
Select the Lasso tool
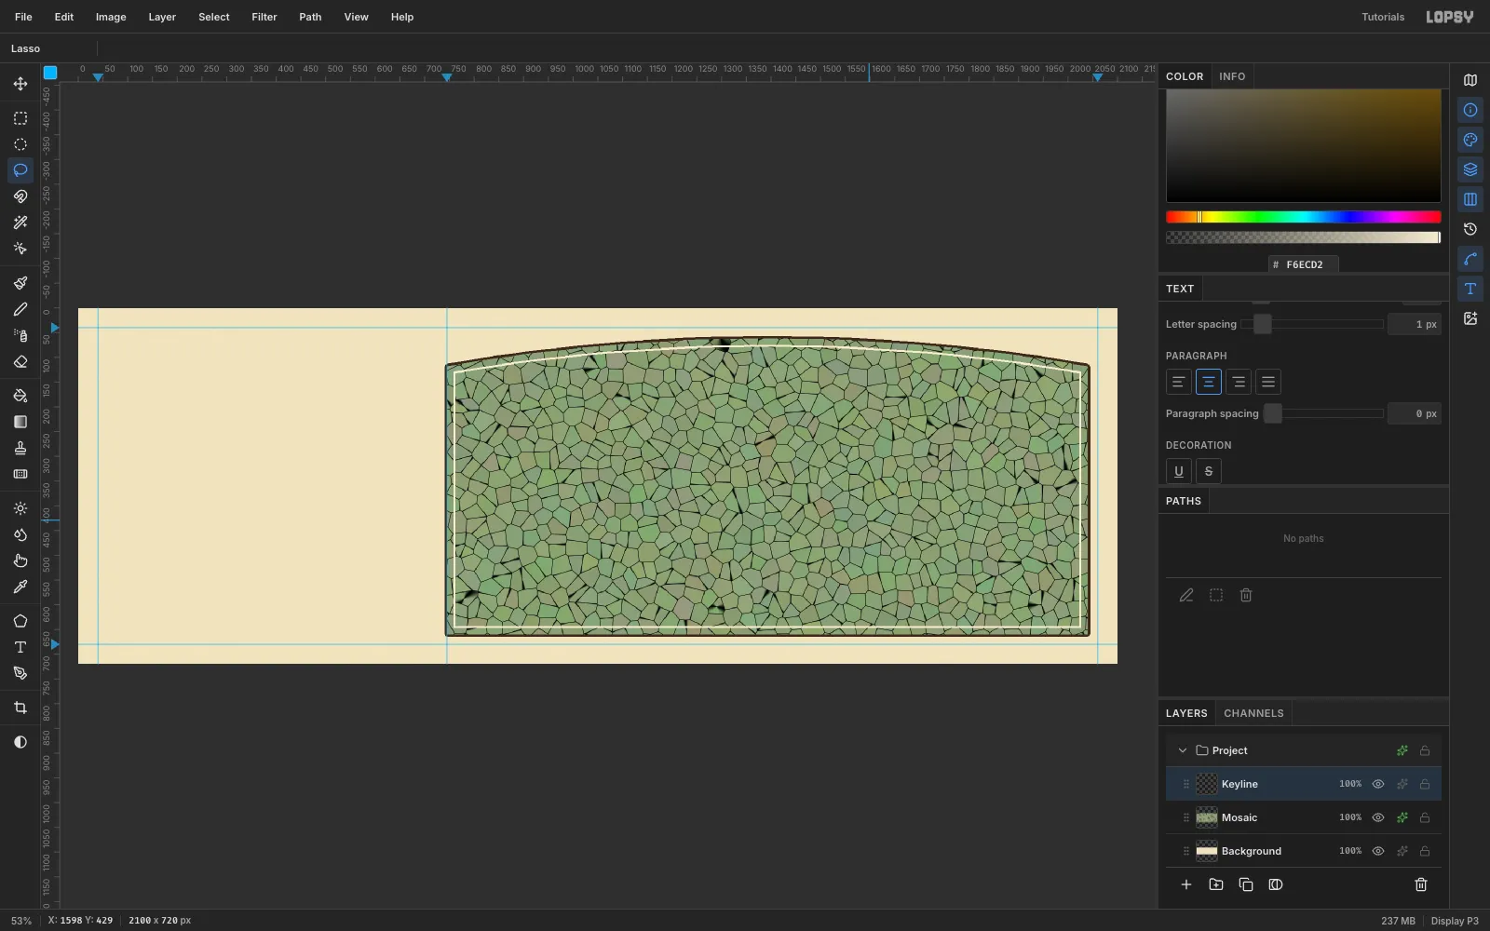[20, 170]
